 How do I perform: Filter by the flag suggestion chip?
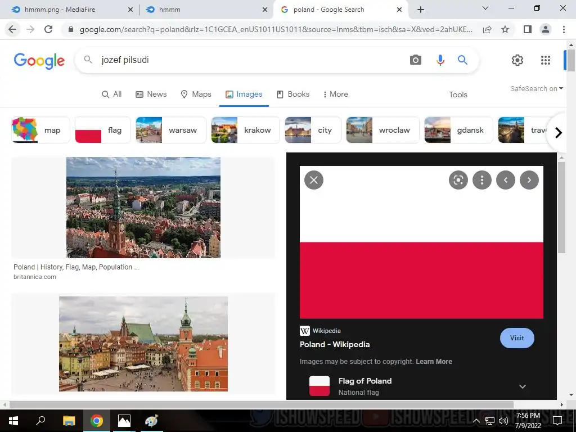coord(103,130)
